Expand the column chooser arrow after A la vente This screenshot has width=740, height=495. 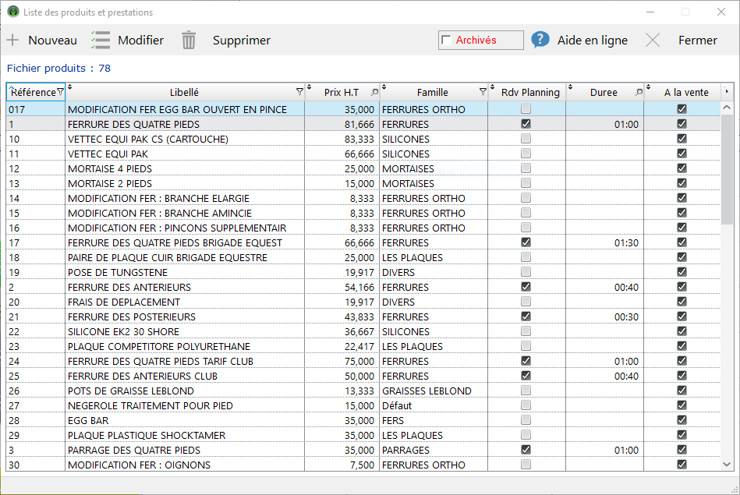[727, 91]
